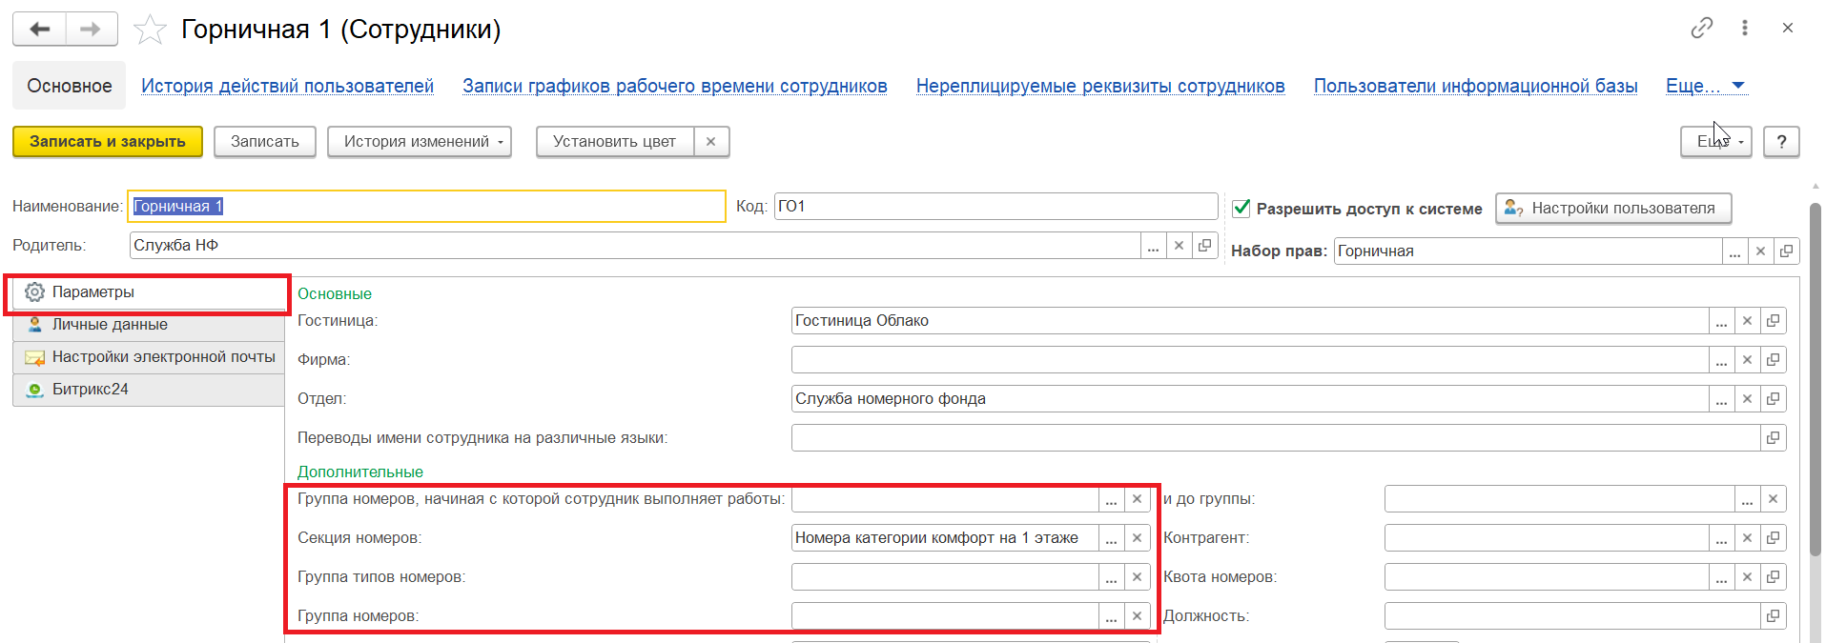Clear the Отдел field

point(1747,399)
